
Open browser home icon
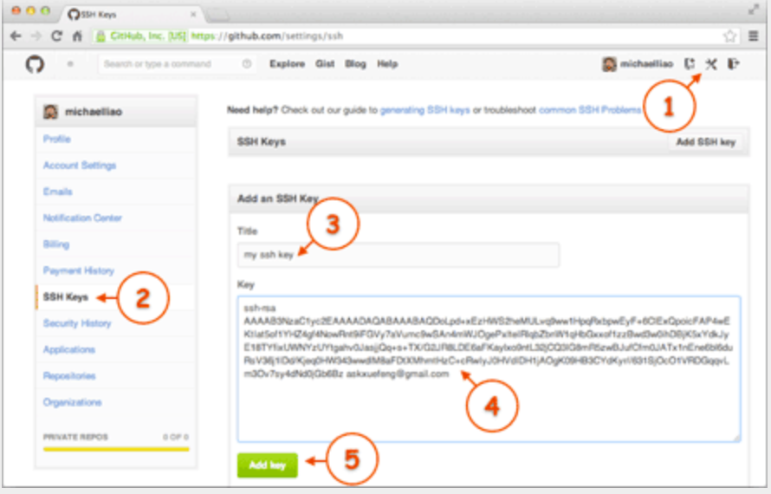click(x=77, y=36)
